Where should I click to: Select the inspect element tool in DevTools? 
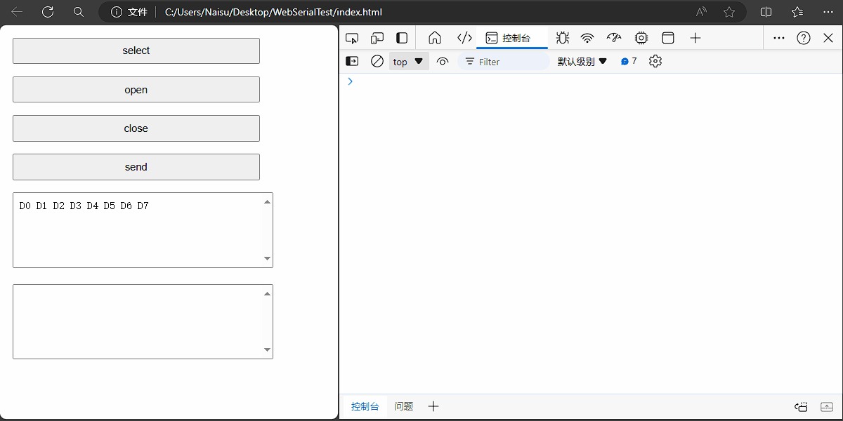352,37
